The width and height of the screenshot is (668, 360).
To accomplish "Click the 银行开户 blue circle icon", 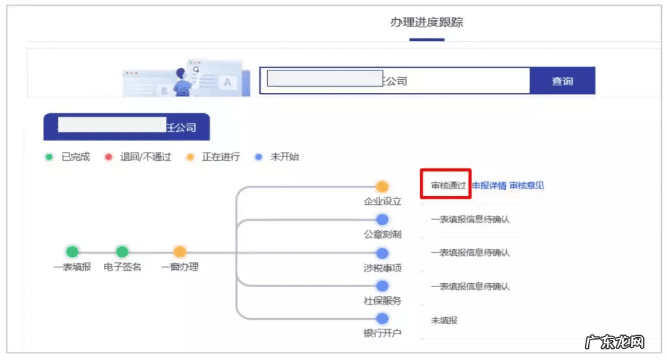I will (x=382, y=320).
